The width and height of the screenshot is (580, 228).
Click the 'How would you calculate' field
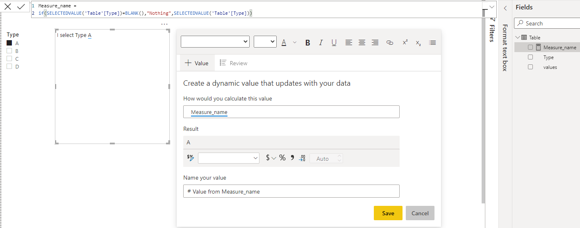291,112
